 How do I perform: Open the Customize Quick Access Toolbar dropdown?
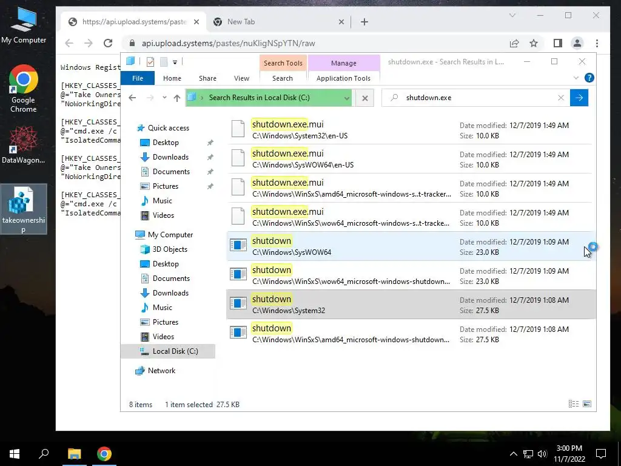point(175,62)
